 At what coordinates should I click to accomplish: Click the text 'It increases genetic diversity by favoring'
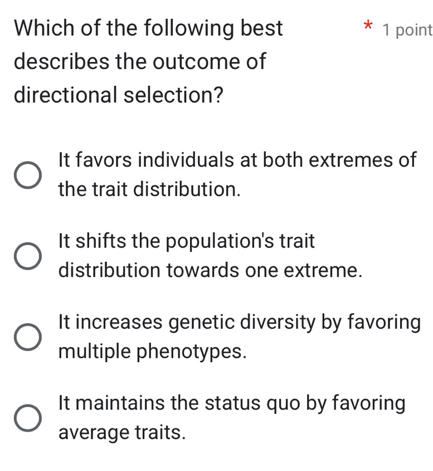[239, 323]
